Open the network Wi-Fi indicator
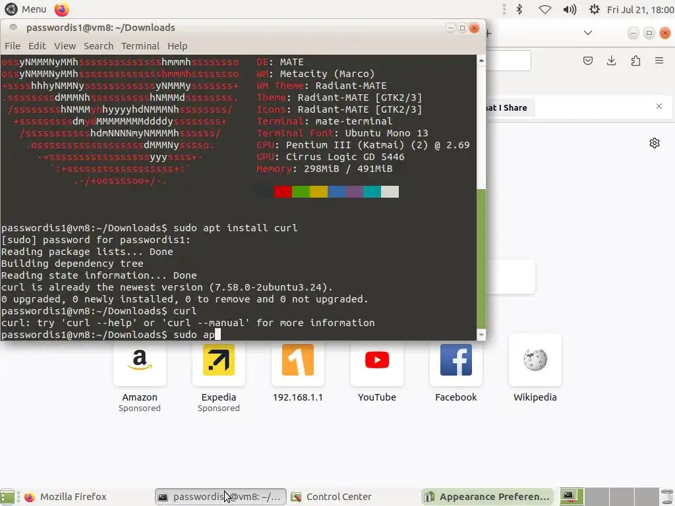 click(544, 9)
